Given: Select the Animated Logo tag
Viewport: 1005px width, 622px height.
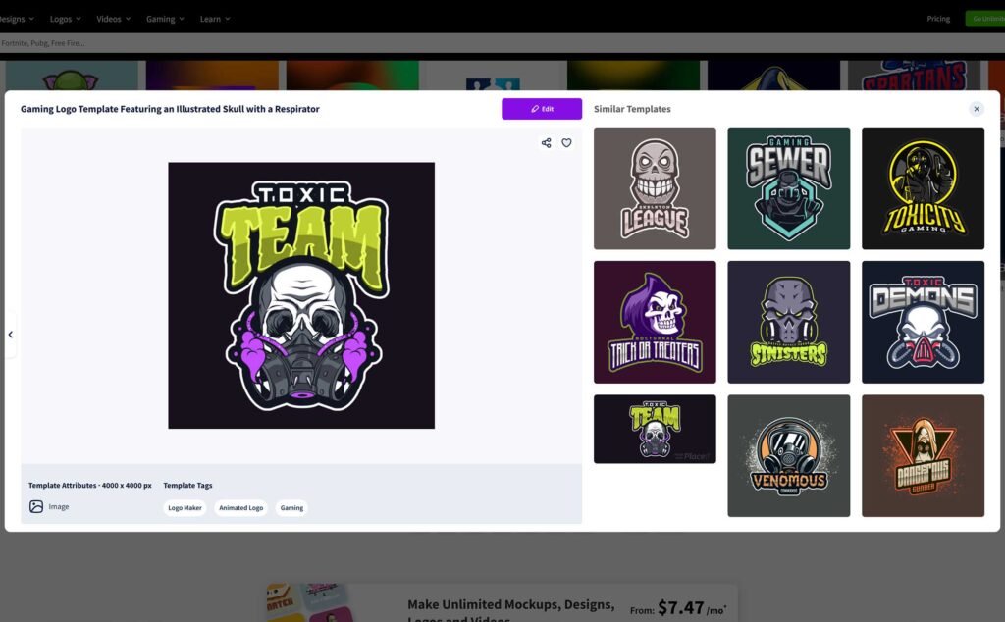Looking at the screenshot, I should [240, 508].
